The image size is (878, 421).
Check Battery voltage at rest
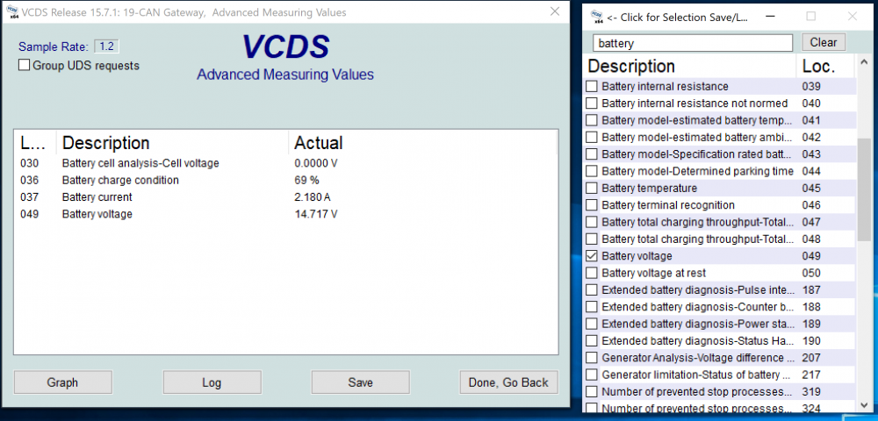click(592, 273)
